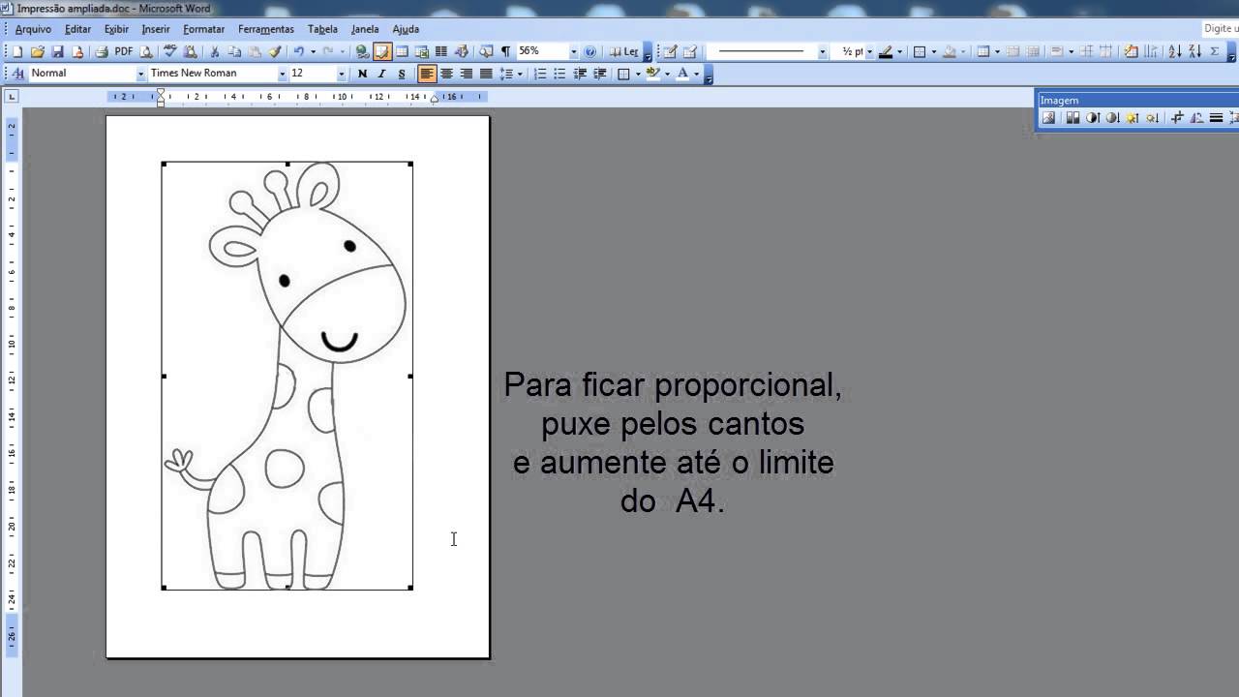This screenshot has height=697, width=1239.
Task: Open the highlight color dropdown arrow
Action: coord(667,74)
